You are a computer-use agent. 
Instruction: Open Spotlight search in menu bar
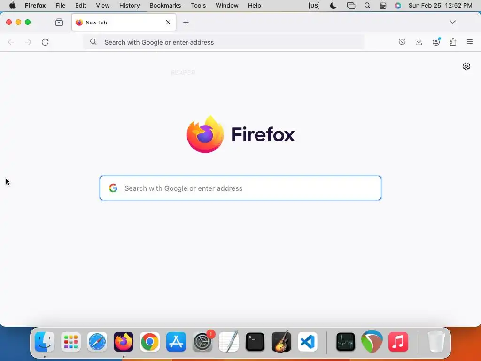click(x=367, y=6)
